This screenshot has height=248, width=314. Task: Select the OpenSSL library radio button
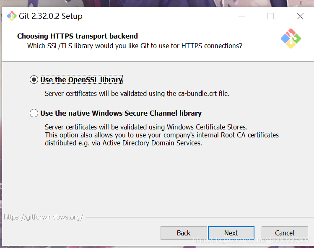(x=34, y=80)
